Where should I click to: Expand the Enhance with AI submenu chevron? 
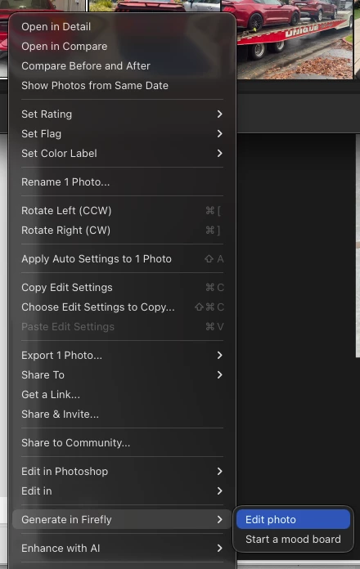219,548
